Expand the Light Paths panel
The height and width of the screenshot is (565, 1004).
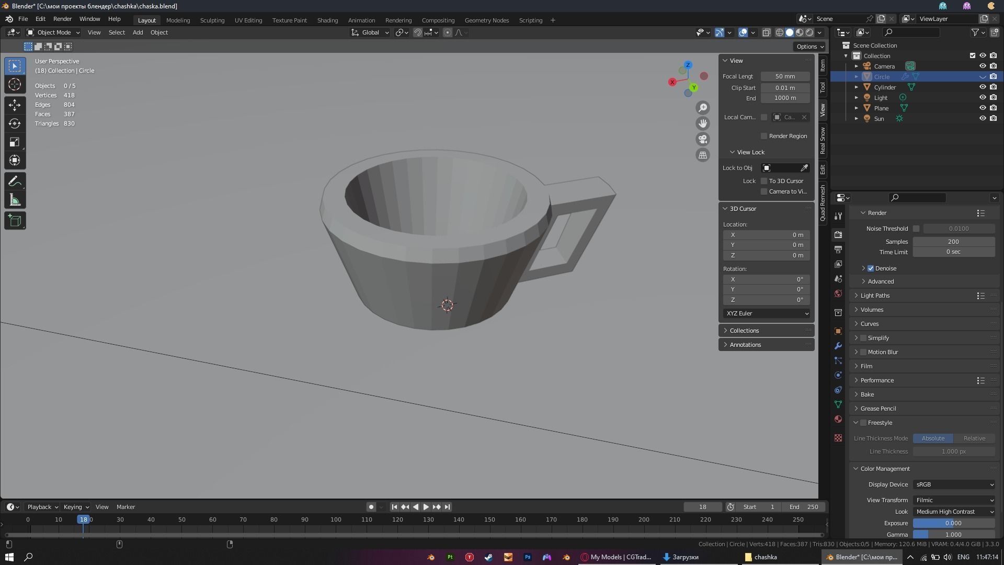pyautogui.click(x=875, y=296)
